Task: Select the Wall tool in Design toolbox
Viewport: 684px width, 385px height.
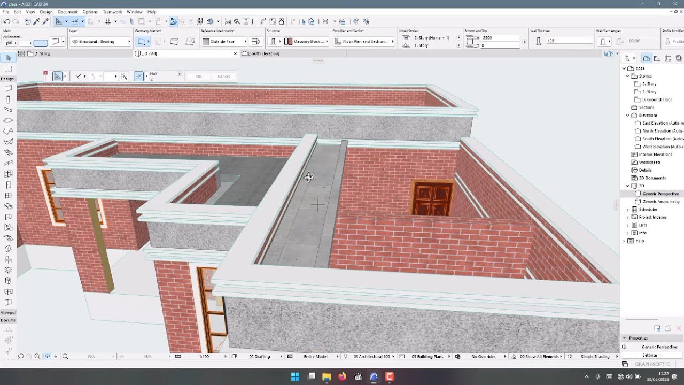Action: tap(8, 89)
